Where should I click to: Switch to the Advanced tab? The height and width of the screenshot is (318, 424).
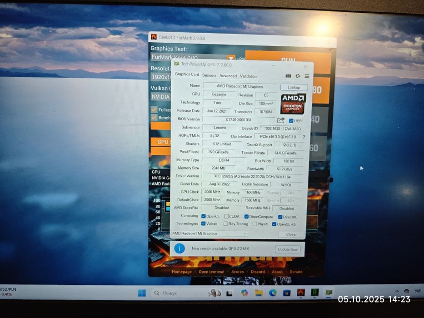tap(228, 76)
